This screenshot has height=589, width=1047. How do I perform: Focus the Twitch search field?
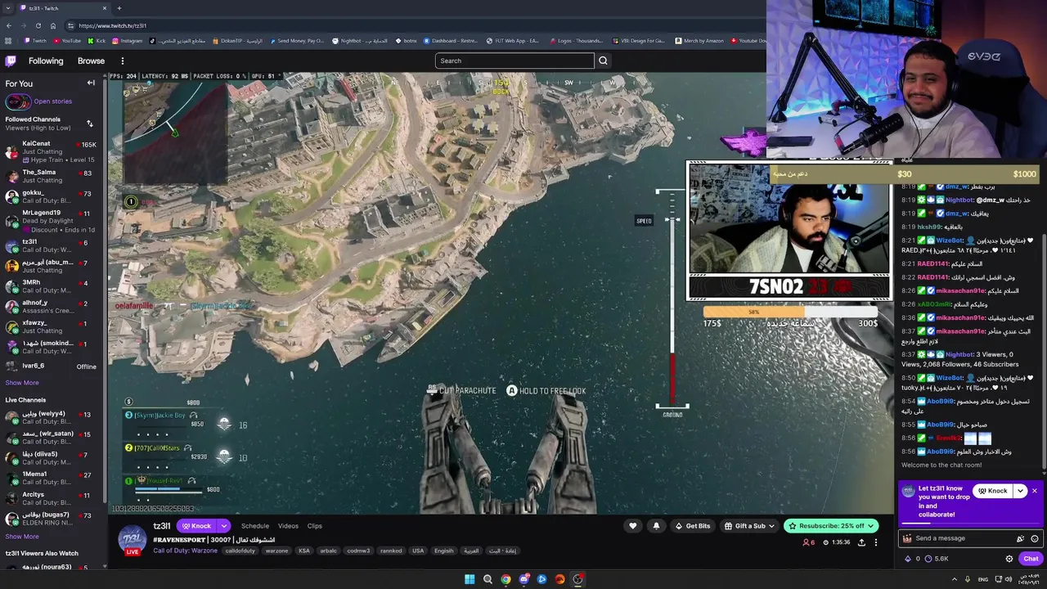pos(515,61)
